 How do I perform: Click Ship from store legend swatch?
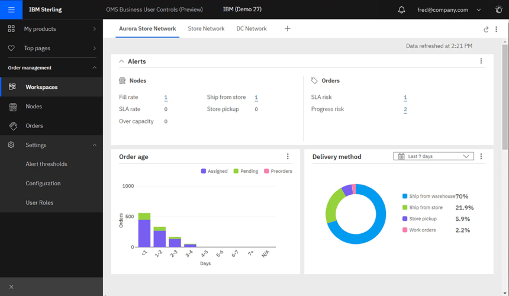click(405, 207)
